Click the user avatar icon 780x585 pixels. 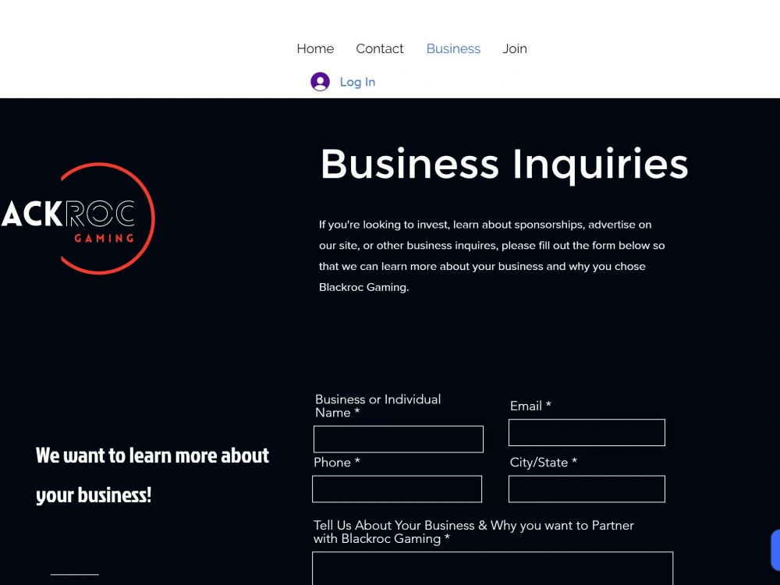(320, 82)
